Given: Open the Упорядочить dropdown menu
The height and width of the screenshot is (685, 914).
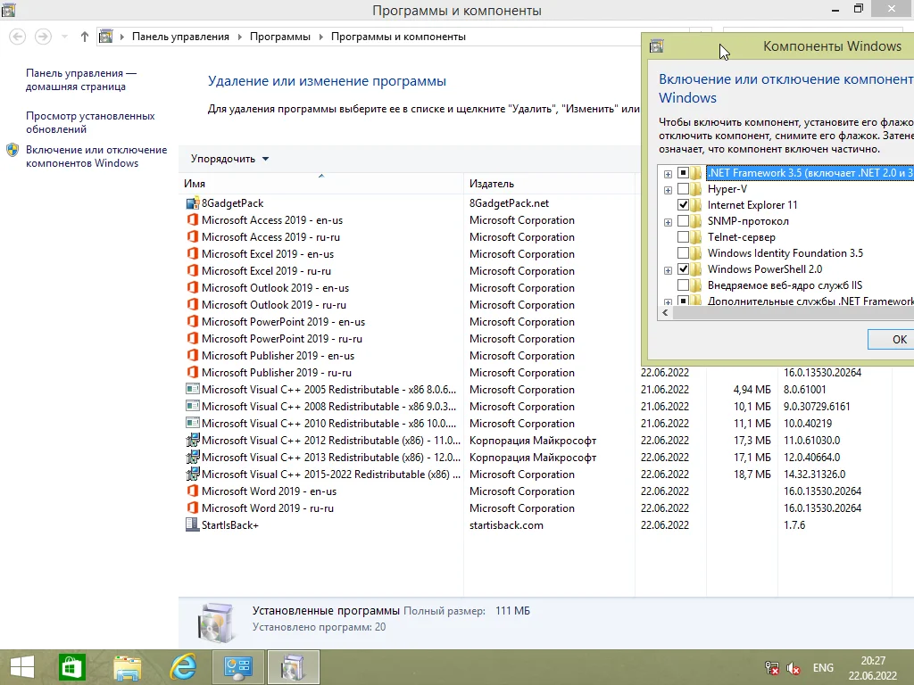Looking at the screenshot, I should [229, 159].
